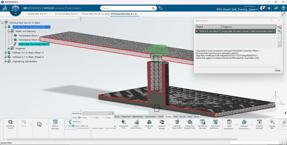Screen dimensions: 287x145
Task: Open the Visibility Manager
Action: pyautogui.click(x=259, y=124)
